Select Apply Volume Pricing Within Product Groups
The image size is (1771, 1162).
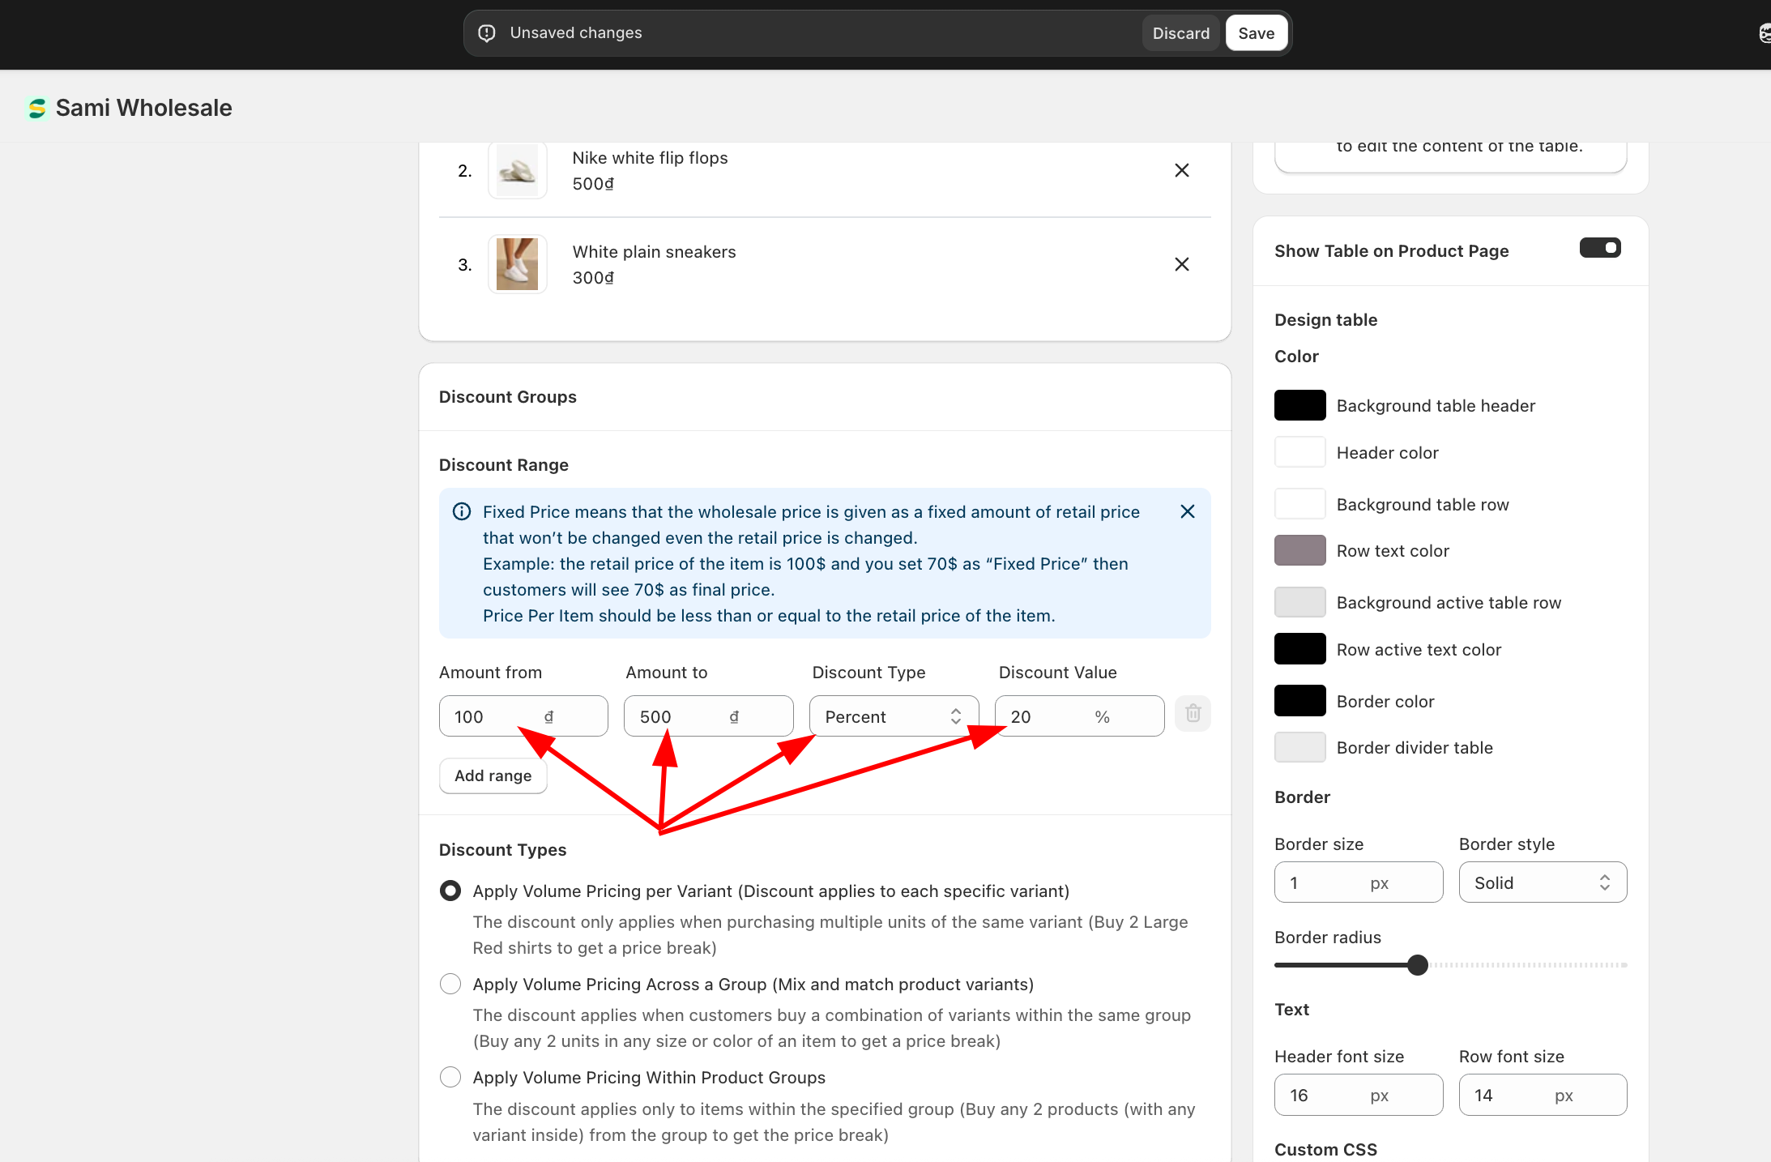pos(450,1077)
